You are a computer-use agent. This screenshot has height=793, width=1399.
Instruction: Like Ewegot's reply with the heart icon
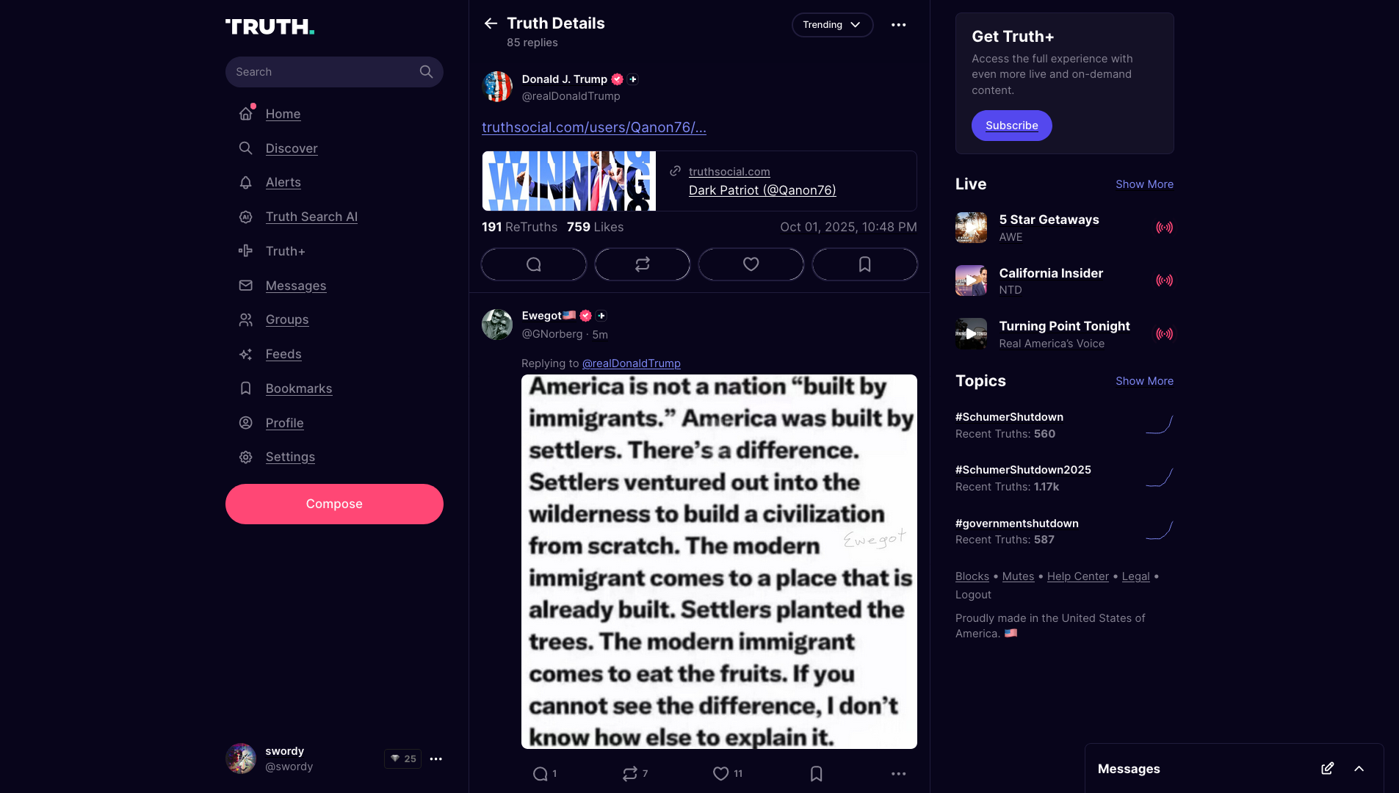pos(720,774)
